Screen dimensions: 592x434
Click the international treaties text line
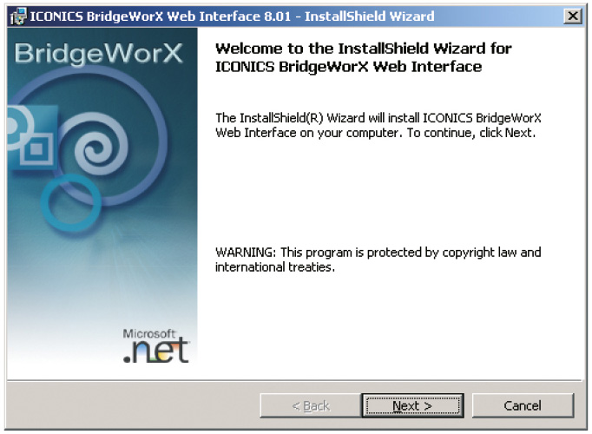point(275,267)
